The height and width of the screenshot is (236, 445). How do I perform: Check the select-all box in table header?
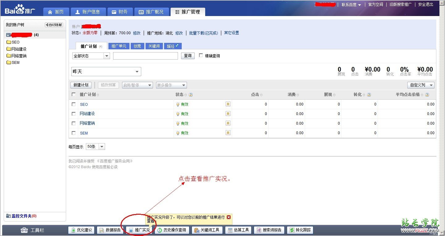(74, 95)
